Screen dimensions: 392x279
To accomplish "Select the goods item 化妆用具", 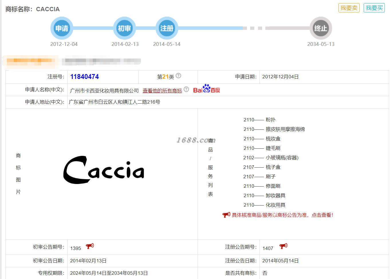I will [x=275, y=205].
